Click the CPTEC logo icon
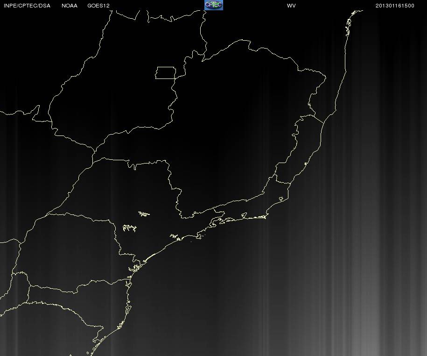Screen dimensions: 427x356 click(x=214, y=5)
